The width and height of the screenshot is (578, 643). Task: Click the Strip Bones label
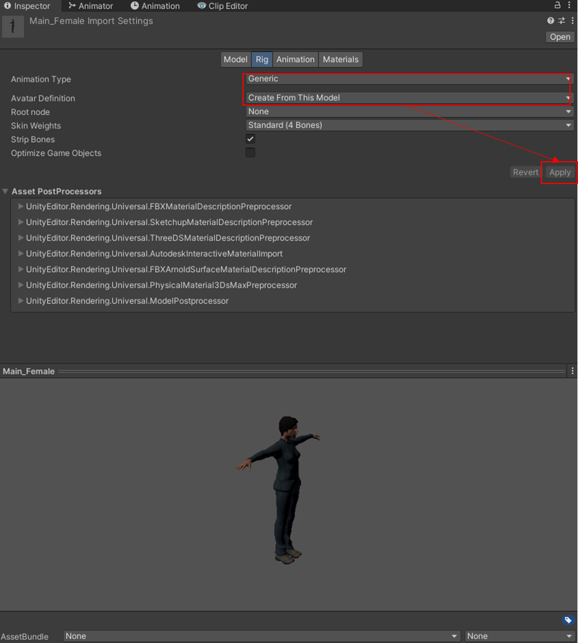(x=33, y=139)
